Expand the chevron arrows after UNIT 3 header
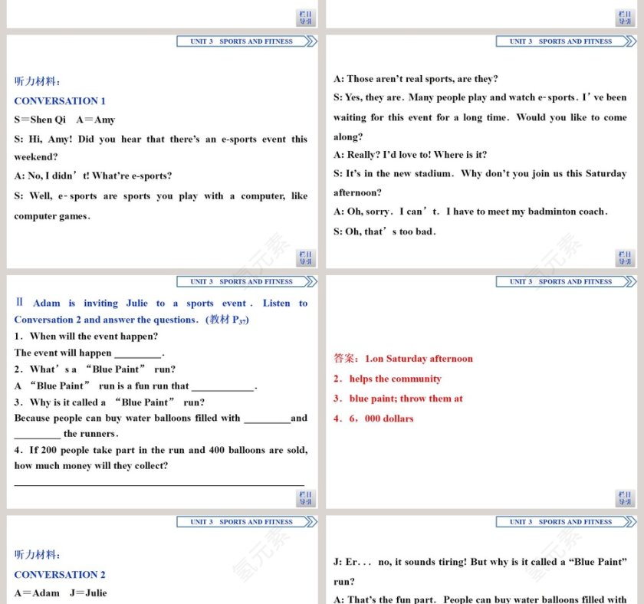Image resolution: width=644 pixels, height=604 pixels. (310, 41)
